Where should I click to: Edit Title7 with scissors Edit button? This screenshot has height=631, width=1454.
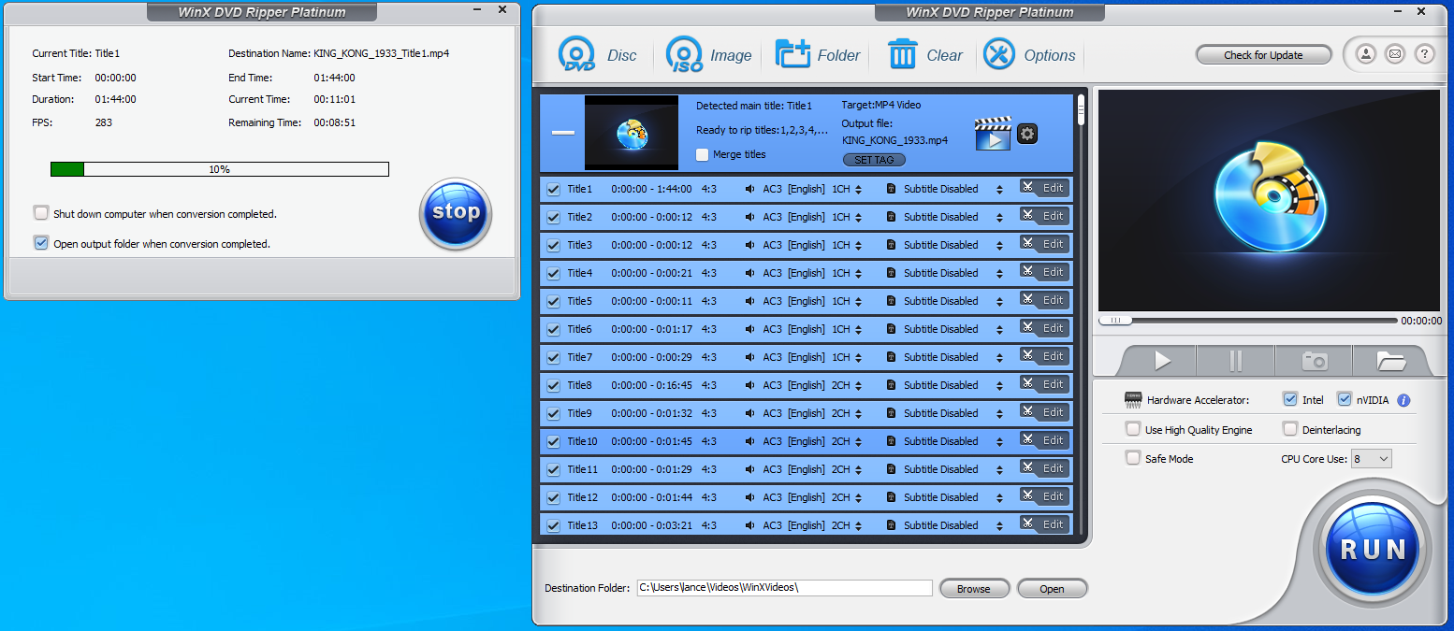pyautogui.click(x=1044, y=356)
